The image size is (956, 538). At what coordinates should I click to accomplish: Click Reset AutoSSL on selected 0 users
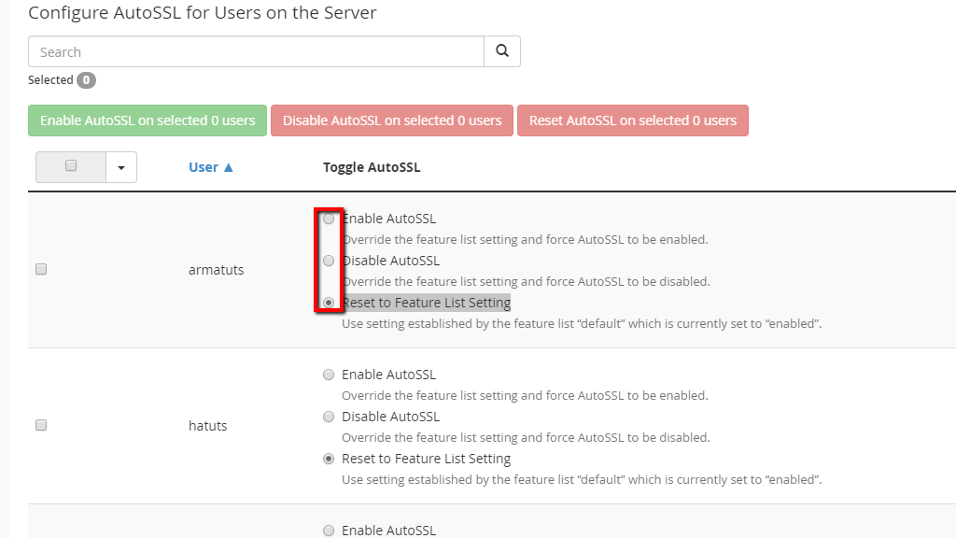point(633,120)
